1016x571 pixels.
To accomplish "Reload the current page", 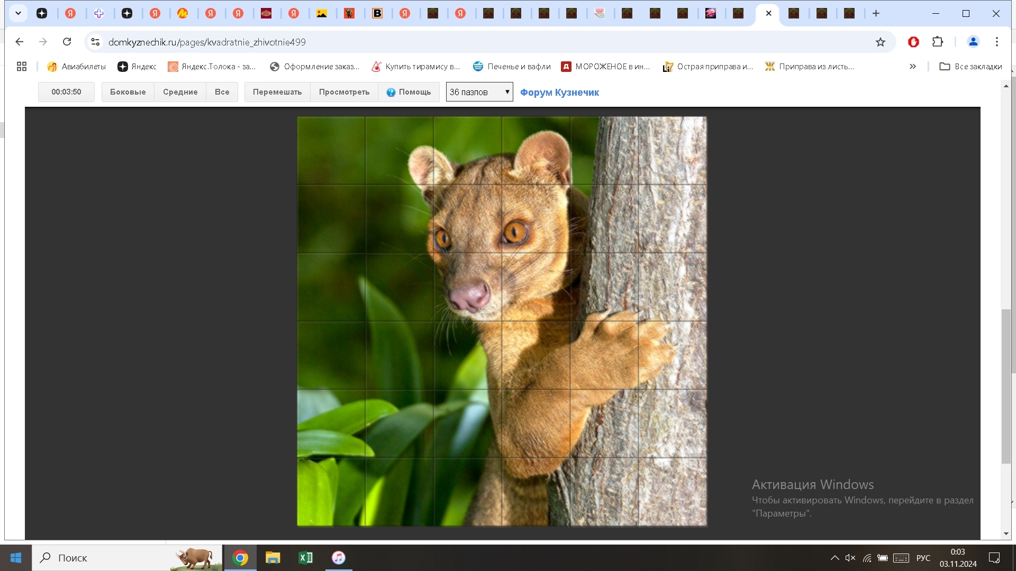I will click(x=67, y=42).
